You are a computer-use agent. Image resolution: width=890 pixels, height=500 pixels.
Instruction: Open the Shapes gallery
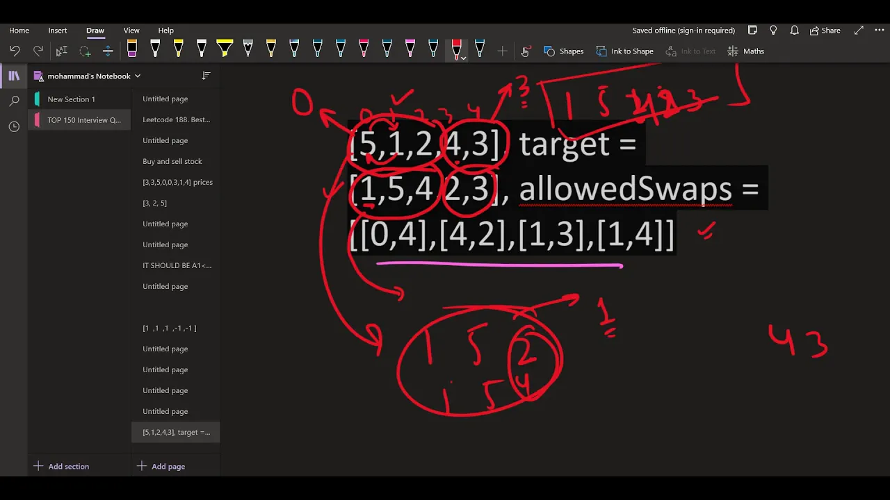click(564, 51)
